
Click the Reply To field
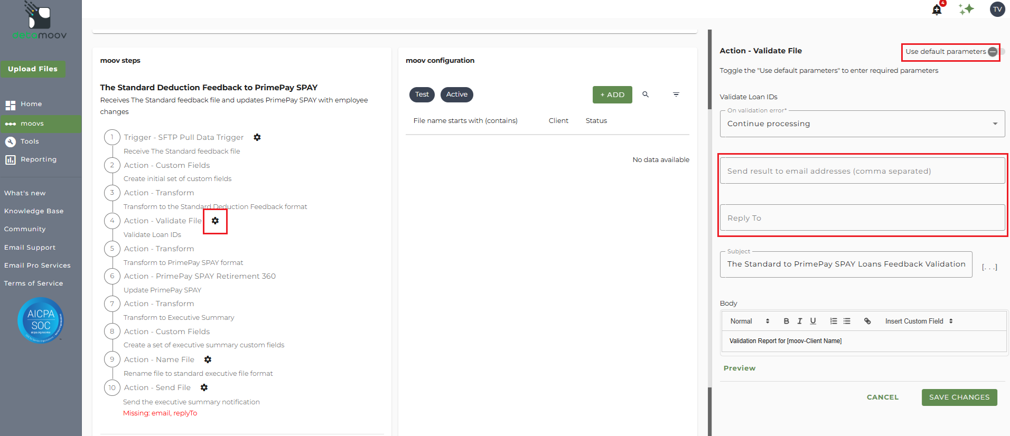coord(862,217)
